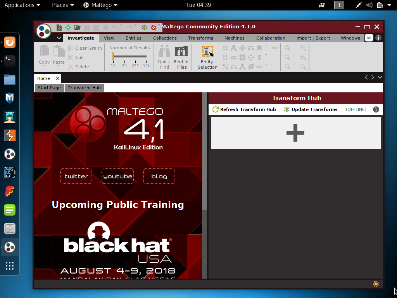This screenshot has width=397, height=298.
Task: Open the Paste dropdown arrow
Action: coord(58,66)
